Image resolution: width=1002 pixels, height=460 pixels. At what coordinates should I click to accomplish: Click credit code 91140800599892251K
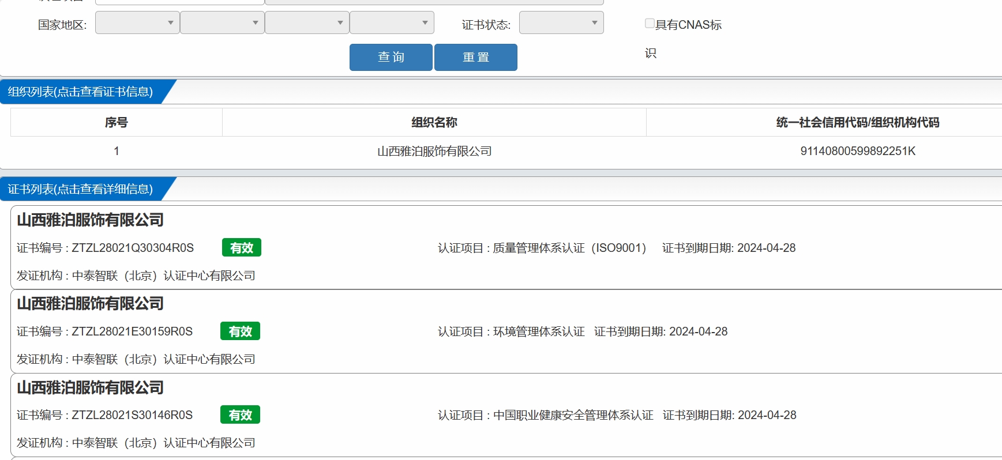858,151
